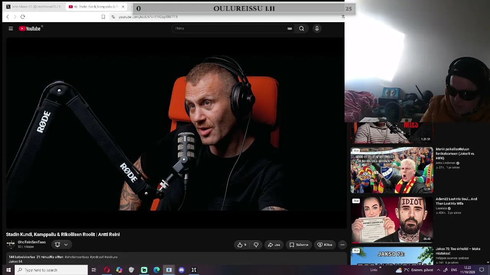The width and height of the screenshot is (490, 275).
Task: Go to the YouTube home logo
Action: [30, 28]
